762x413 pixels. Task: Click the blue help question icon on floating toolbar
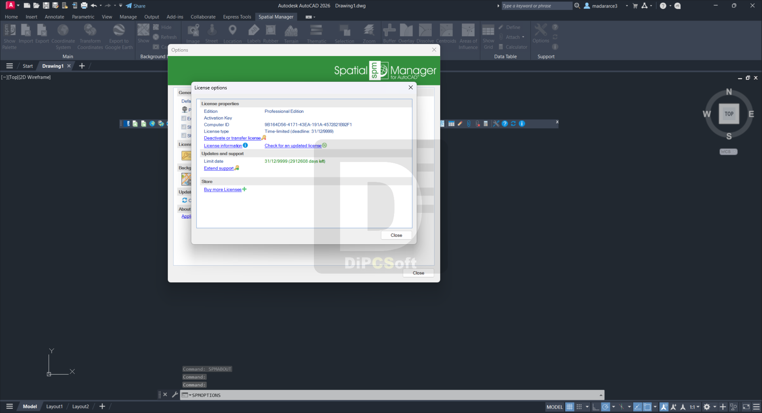[x=505, y=124]
